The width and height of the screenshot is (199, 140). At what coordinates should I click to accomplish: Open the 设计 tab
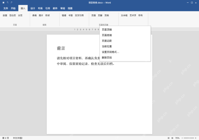tap(33, 8)
